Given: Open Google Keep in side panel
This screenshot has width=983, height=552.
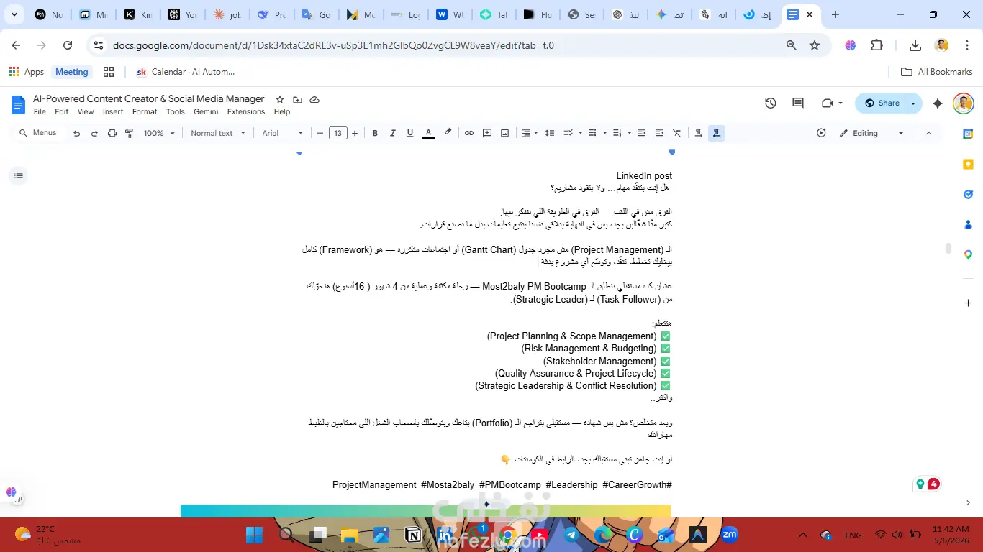Looking at the screenshot, I should pyautogui.click(x=969, y=164).
